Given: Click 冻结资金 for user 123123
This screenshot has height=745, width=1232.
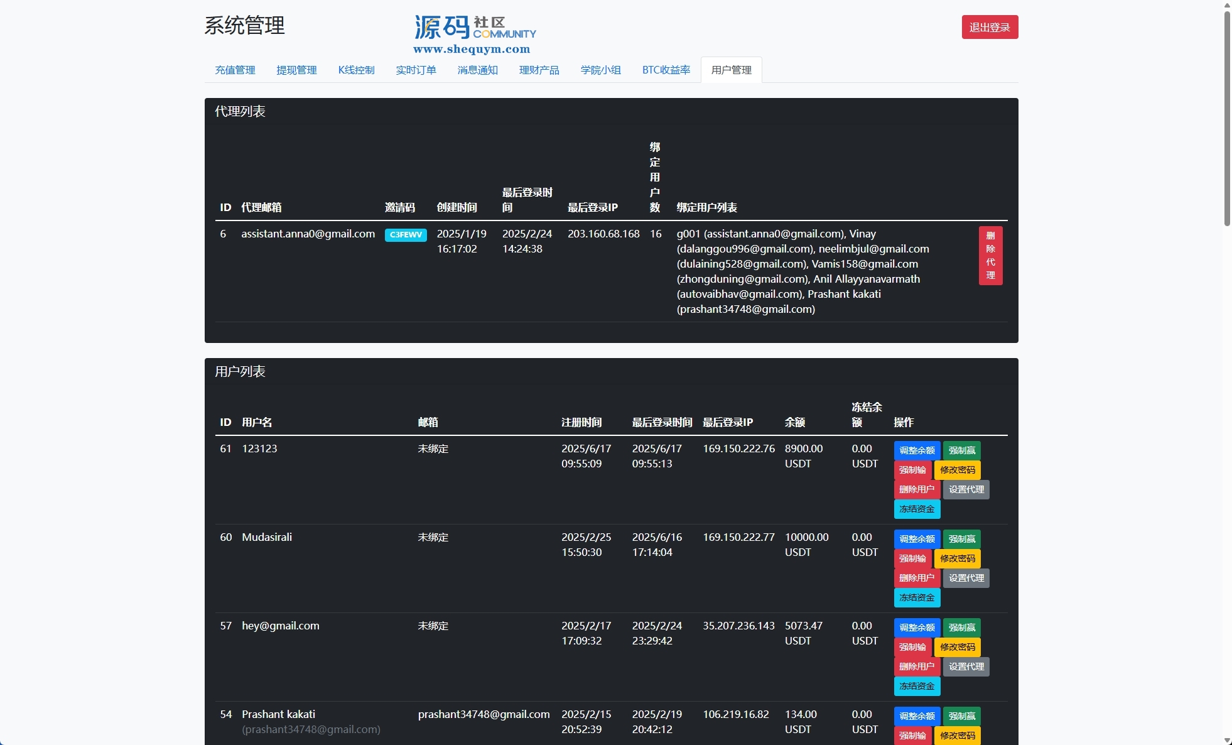Looking at the screenshot, I should tap(917, 509).
